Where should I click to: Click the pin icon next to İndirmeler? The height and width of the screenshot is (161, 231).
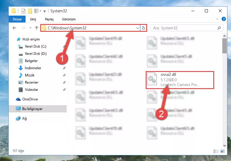[x=64, y=68]
